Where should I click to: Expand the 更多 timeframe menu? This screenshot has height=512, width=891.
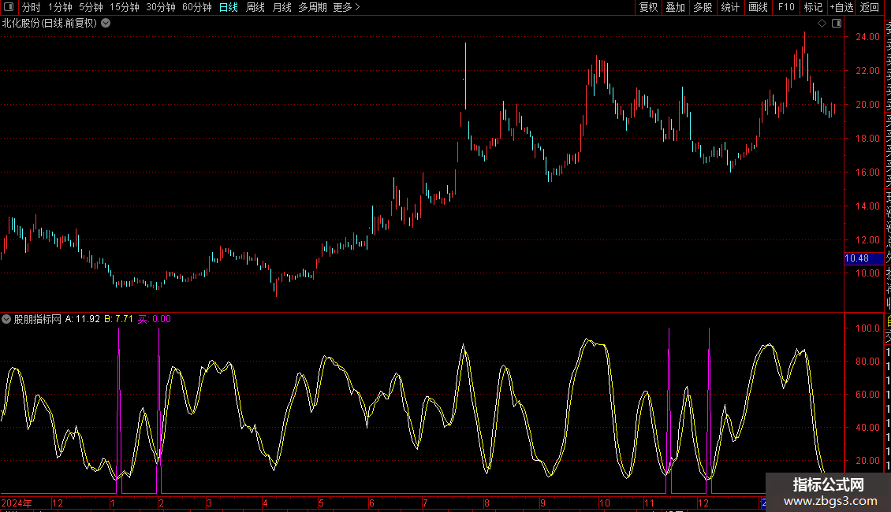point(347,7)
